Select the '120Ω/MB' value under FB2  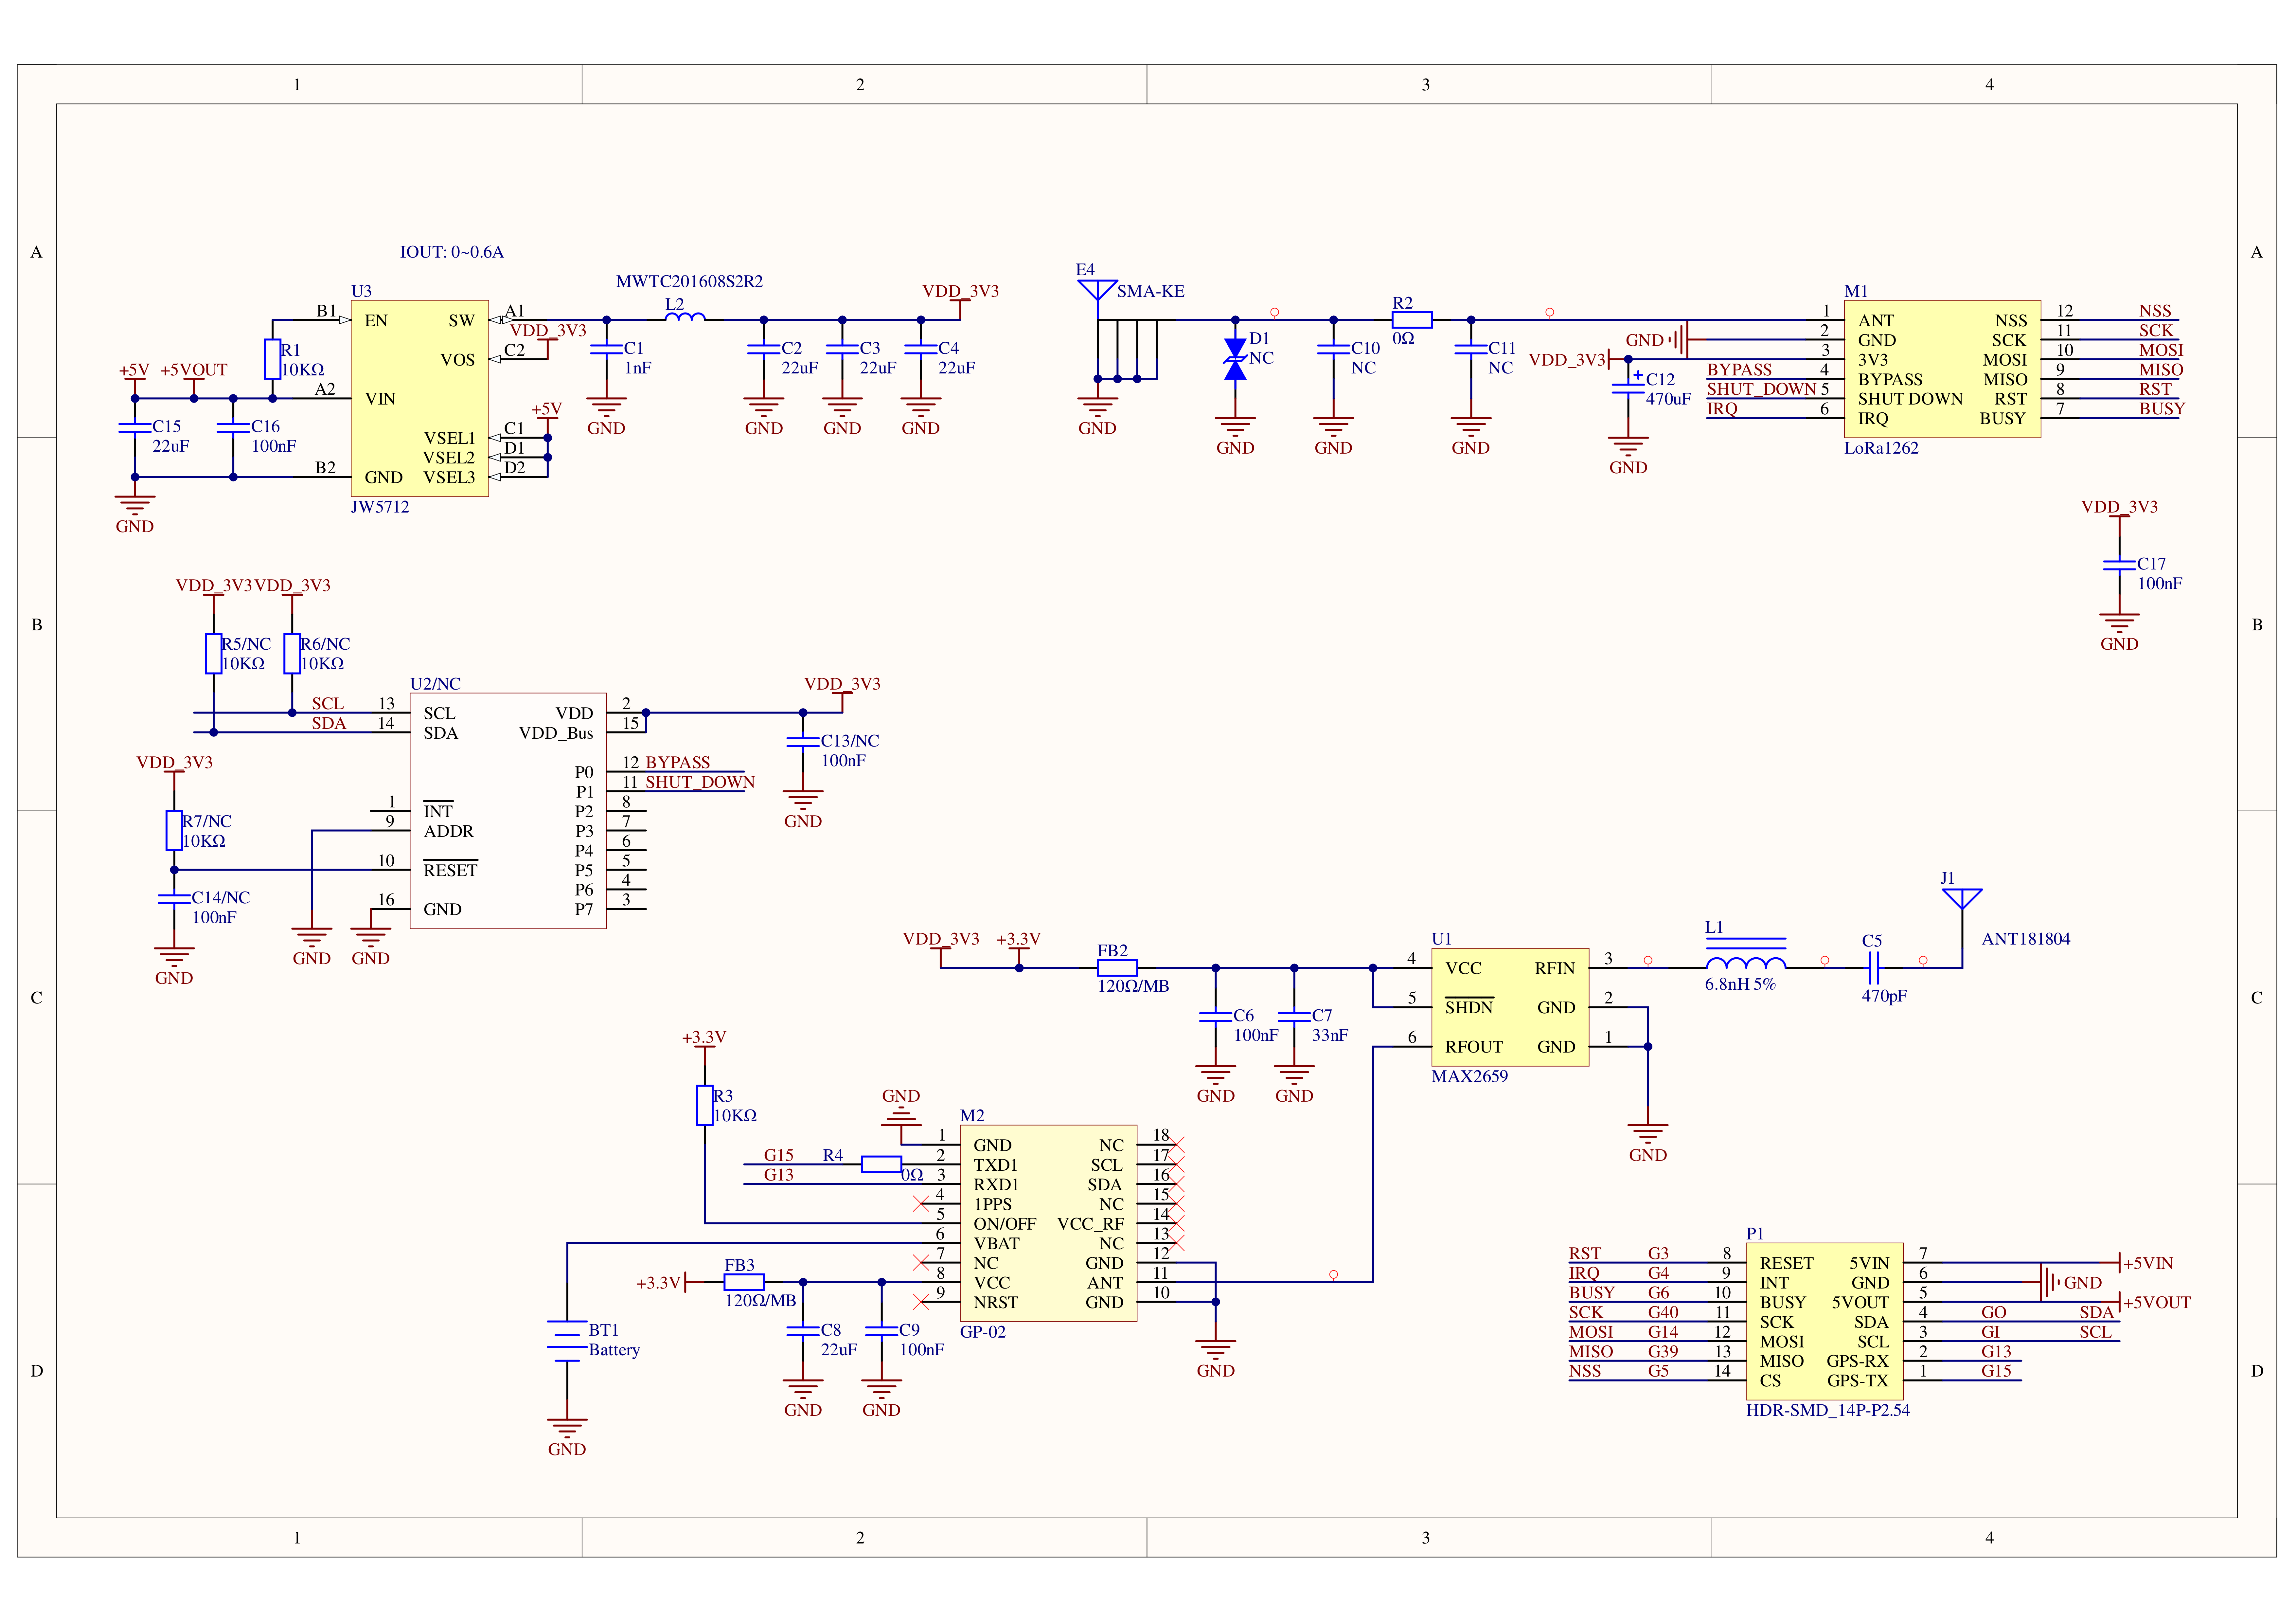click(x=1133, y=986)
